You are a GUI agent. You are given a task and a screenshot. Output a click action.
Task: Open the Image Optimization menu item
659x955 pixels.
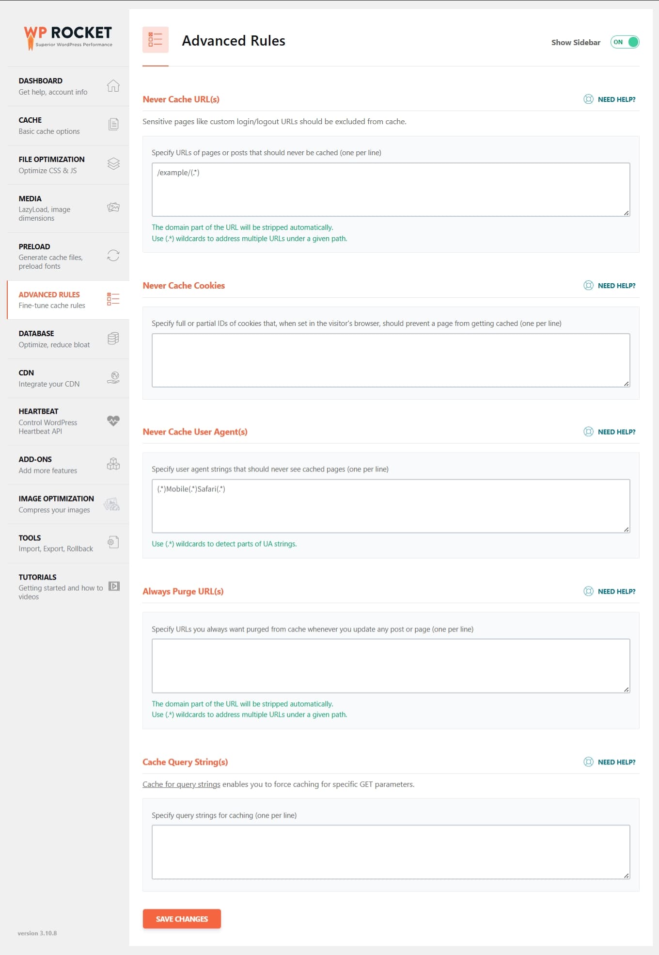pyautogui.click(x=68, y=504)
